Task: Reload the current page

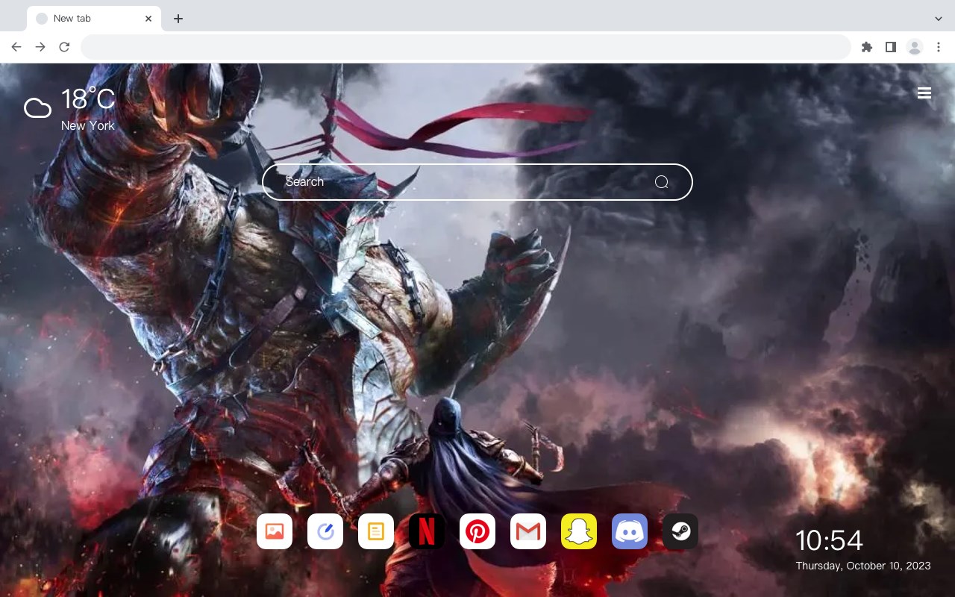Action: [x=64, y=47]
